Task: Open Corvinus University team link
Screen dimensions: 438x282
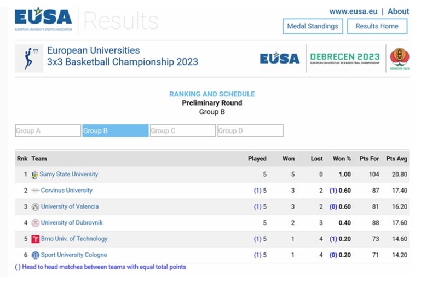Action: pyautogui.click(x=66, y=191)
